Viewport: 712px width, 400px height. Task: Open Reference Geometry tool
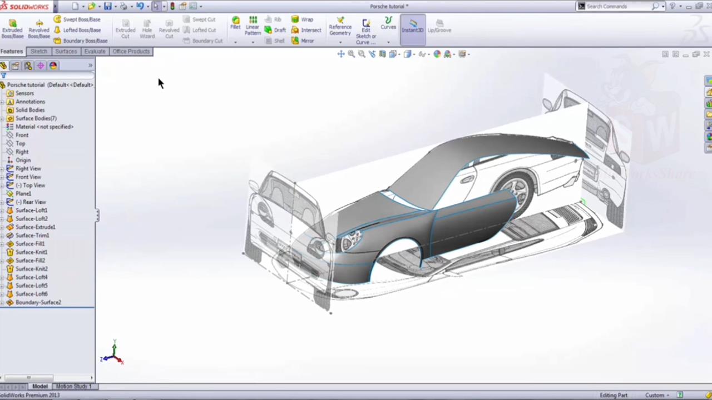coord(340,27)
